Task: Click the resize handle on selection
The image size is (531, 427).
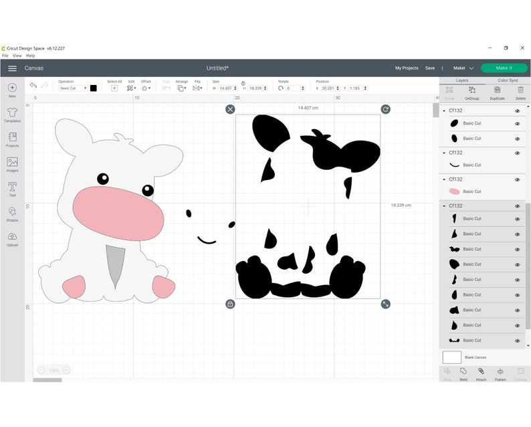Action: (x=385, y=304)
